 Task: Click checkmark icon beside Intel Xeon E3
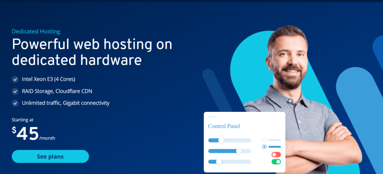coord(15,79)
